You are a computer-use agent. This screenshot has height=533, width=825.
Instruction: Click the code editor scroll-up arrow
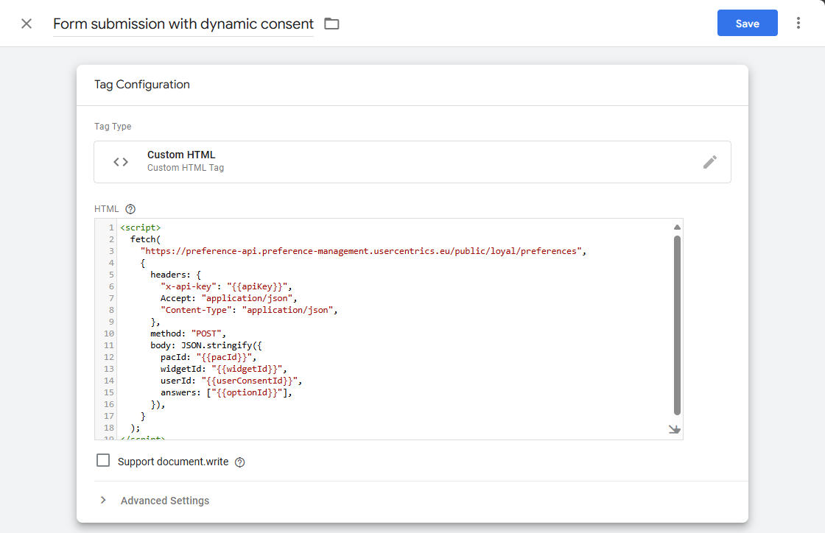677,227
